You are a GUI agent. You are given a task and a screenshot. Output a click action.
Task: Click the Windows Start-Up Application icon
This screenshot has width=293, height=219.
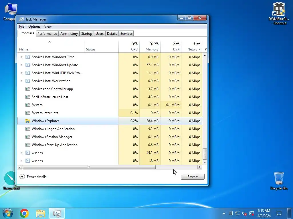point(28,145)
